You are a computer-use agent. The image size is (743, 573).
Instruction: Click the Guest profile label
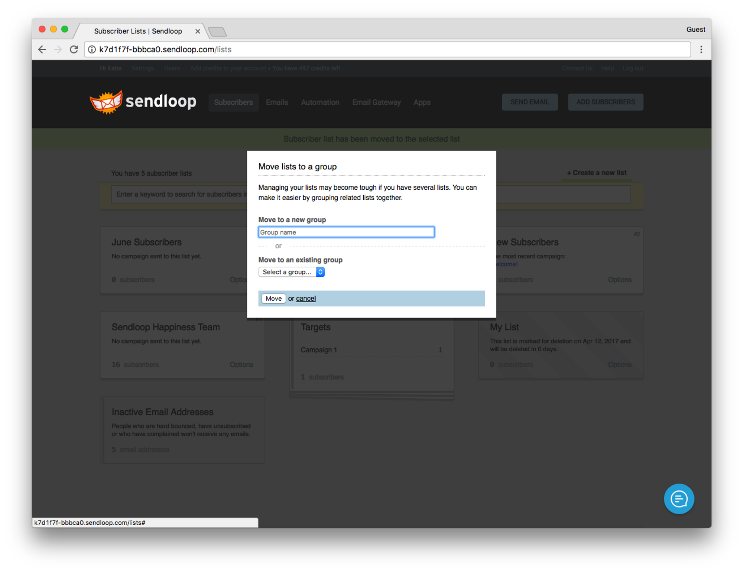pos(695,29)
